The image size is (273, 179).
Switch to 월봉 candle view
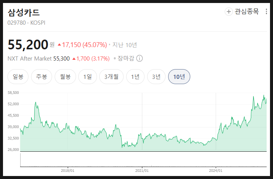pyautogui.click(x=65, y=77)
